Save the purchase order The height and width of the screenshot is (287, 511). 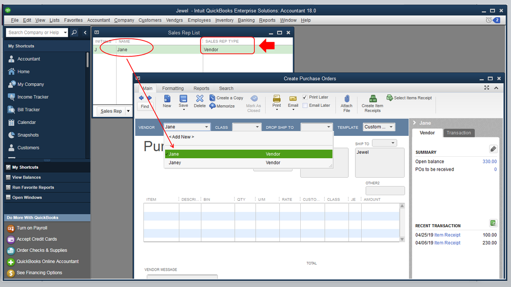(184, 102)
